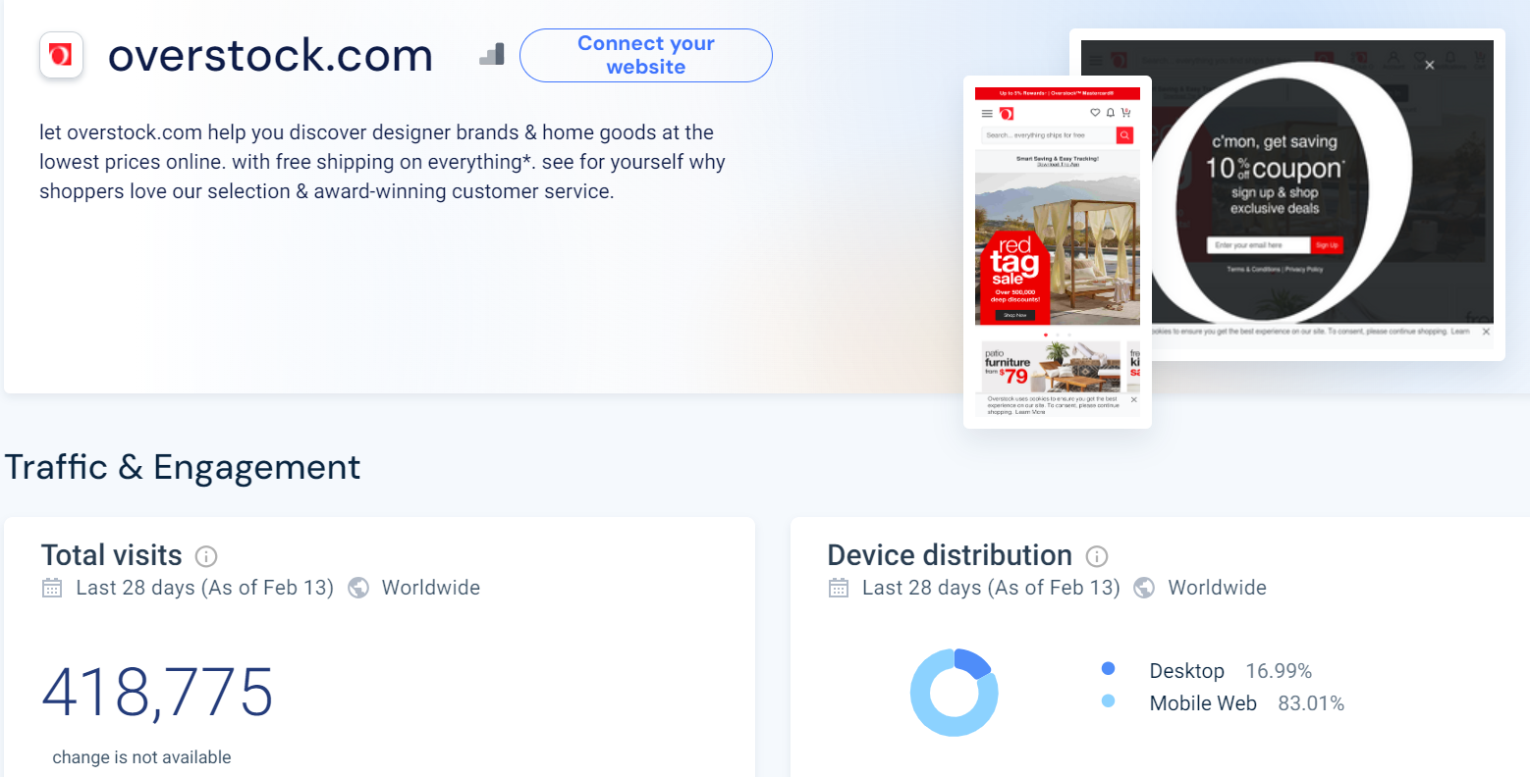Click the Desktop legend blue dot
Image resolution: width=1530 pixels, height=777 pixels.
1109,669
